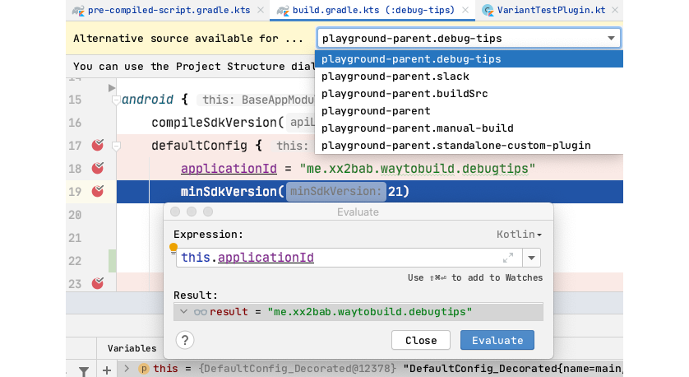Select the Variables panel label
The width and height of the screenshot is (689, 377).
click(x=132, y=348)
